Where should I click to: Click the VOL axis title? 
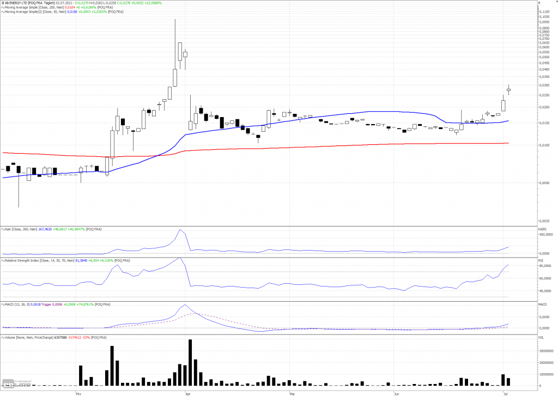pyautogui.click(x=541, y=338)
